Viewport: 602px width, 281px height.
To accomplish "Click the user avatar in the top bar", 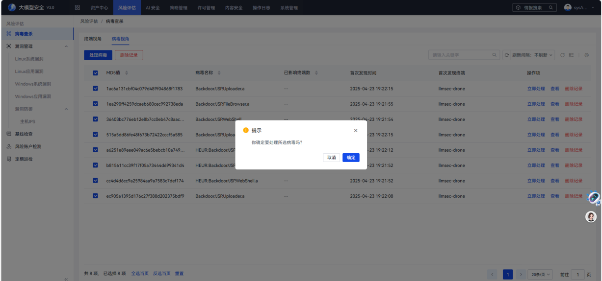I will click(568, 7).
